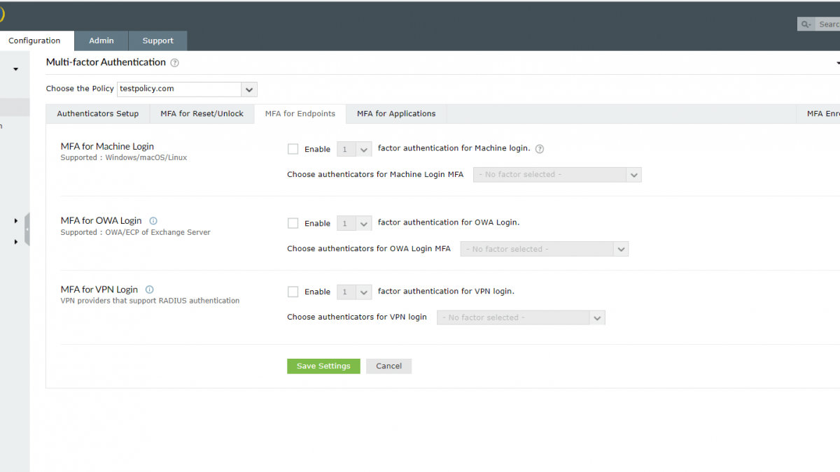
Task: Switch to MFA for Applications tab
Action: (x=396, y=114)
